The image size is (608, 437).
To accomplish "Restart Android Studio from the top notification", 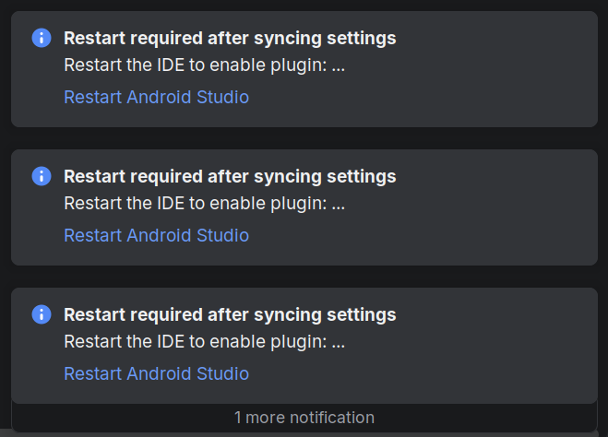I will (x=156, y=97).
